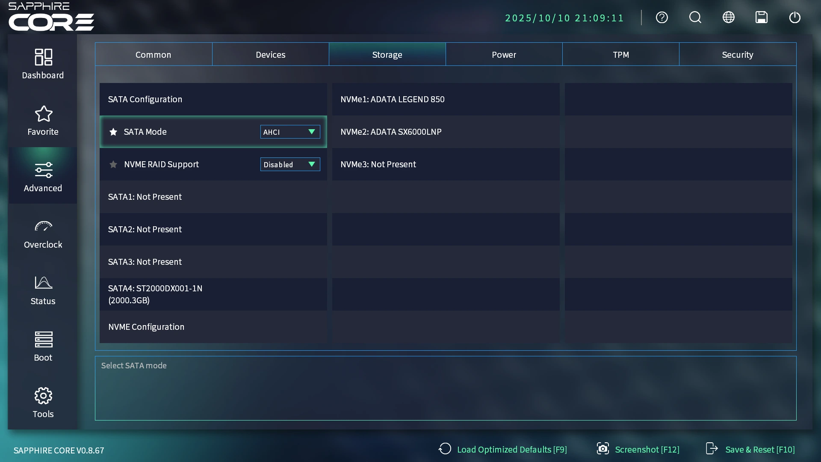Image resolution: width=821 pixels, height=462 pixels.
Task: Unfavorite SATA Mode using its star
Action: coord(113,132)
